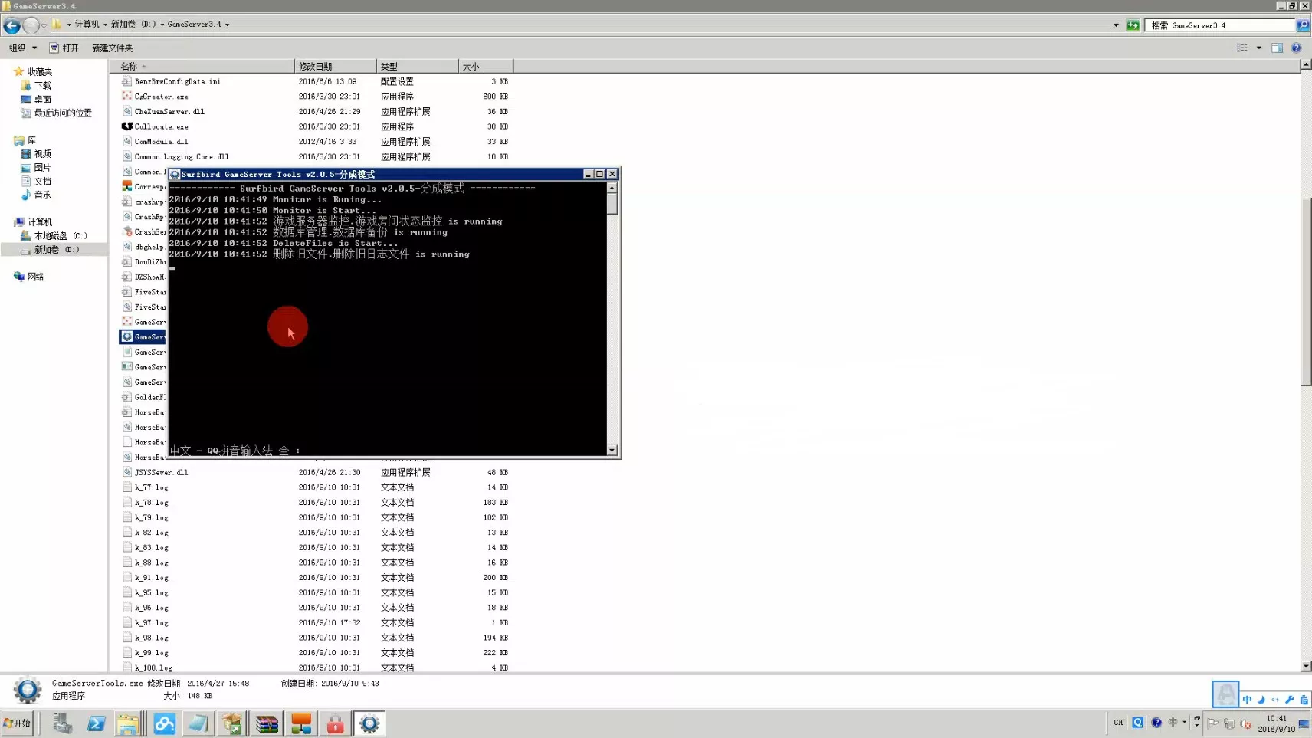This screenshot has height=738, width=1312.
Task: Switch to the GameServerTools gear taskbar icon
Action: click(x=369, y=723)
